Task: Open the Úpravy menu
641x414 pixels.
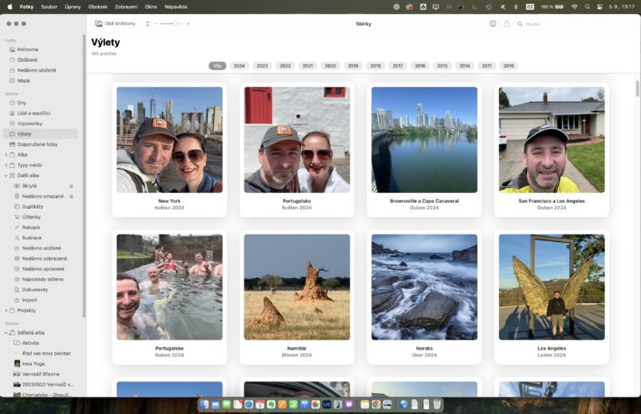Action: [x=73, y=7]
